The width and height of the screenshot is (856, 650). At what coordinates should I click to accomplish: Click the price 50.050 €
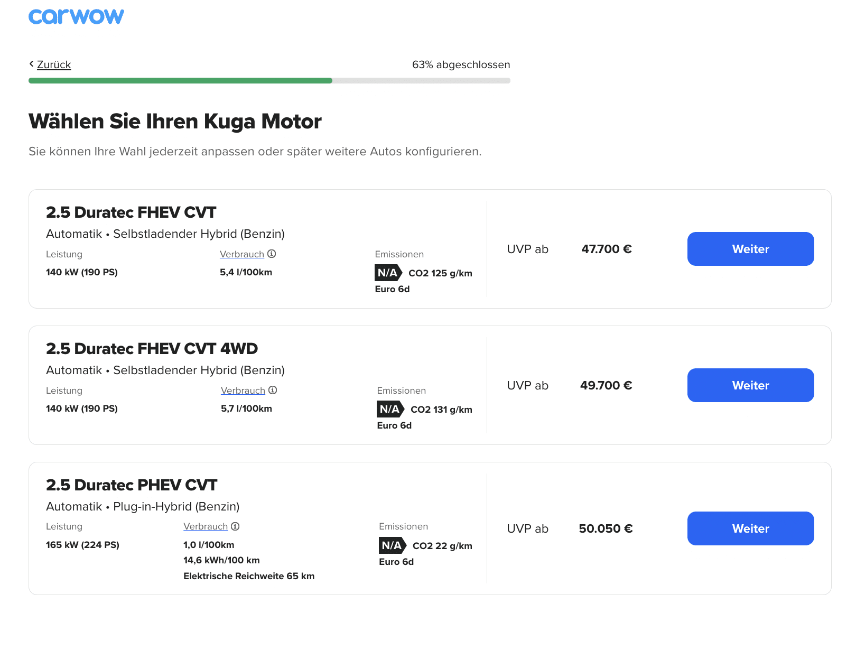pos(606,528)
